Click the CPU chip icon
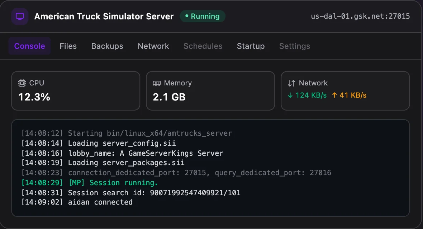 tap(22, 83)
